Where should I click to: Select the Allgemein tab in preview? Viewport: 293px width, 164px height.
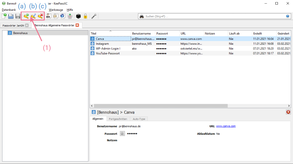tap(98, 119)
